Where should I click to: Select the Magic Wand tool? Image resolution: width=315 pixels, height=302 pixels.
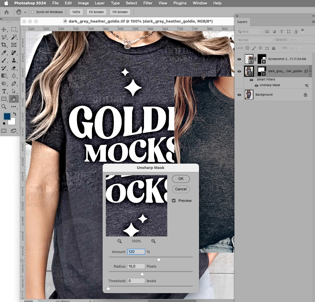tap(14, 37)
